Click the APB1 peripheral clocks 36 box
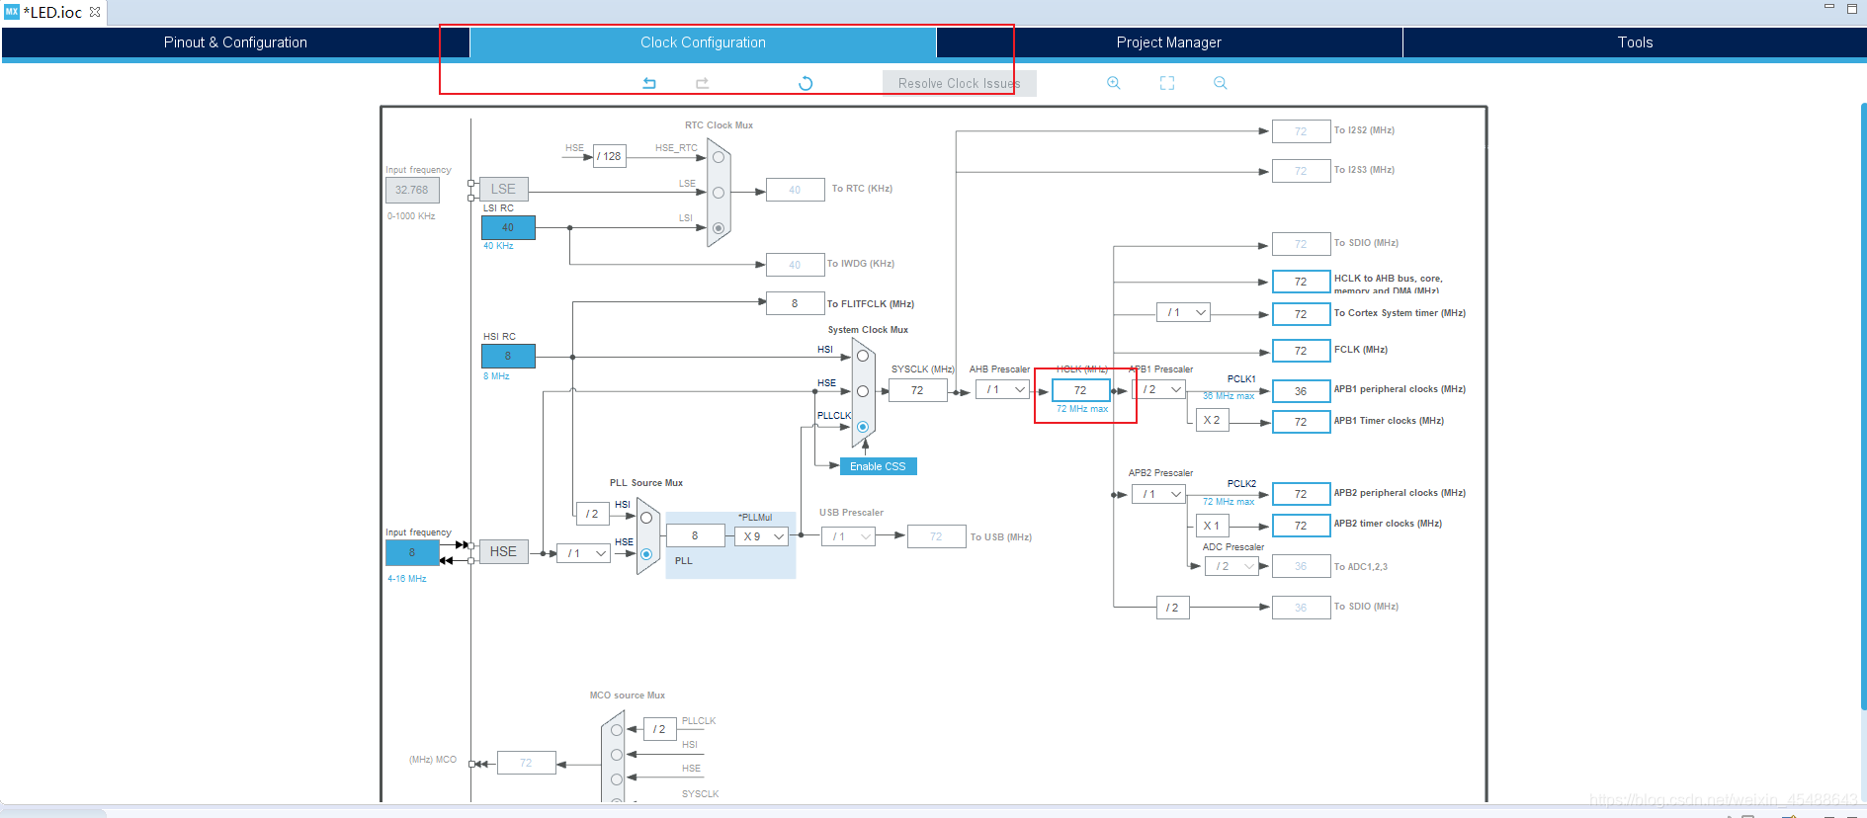Image resolution: width=1867 pixels, height=818 pixels. (x=1301, y=391)
